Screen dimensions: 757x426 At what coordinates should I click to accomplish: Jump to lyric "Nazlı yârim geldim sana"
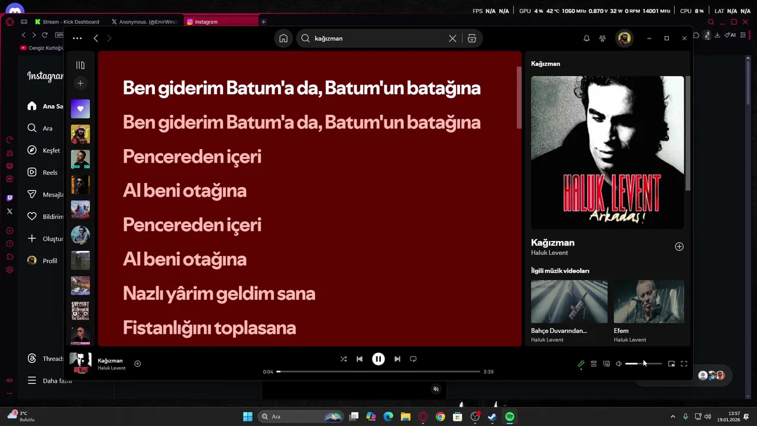pos(219,293)
